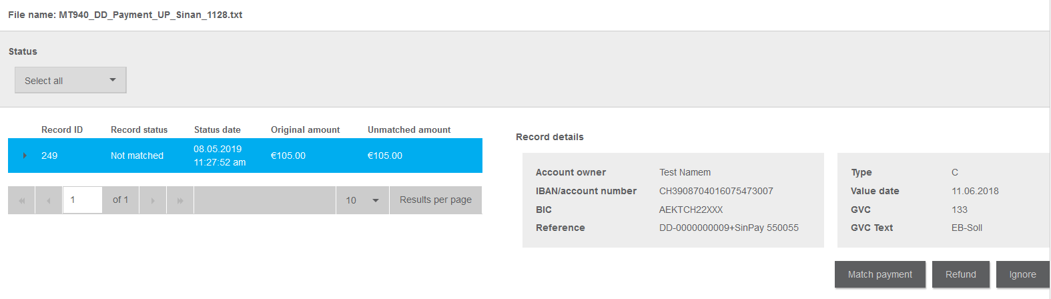The image size is (1051, 299).
Task: Go to previous page of results
Action: [x=49, y=200]
